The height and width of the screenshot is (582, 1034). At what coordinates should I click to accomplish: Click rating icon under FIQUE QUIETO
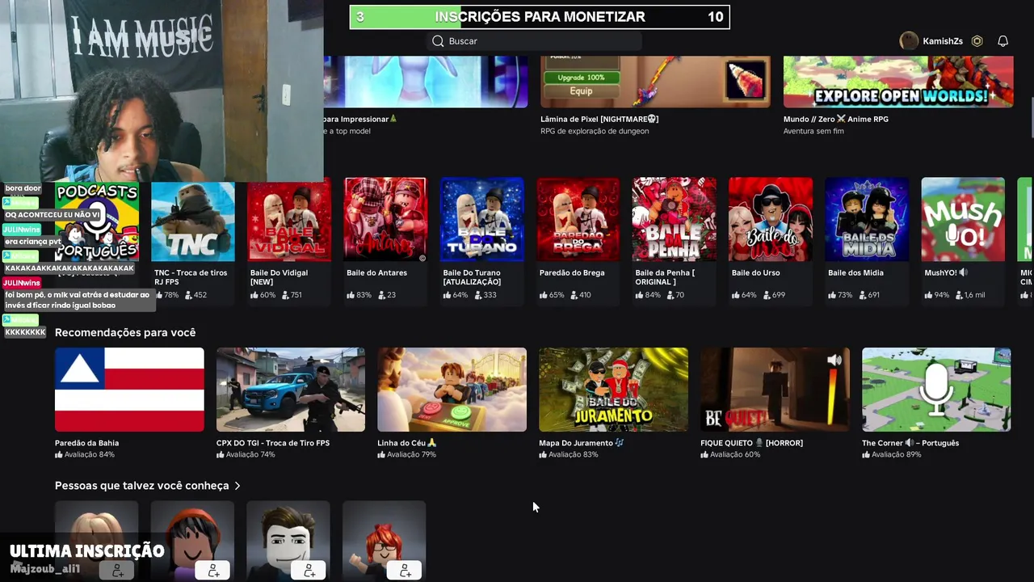coord(704,454)
